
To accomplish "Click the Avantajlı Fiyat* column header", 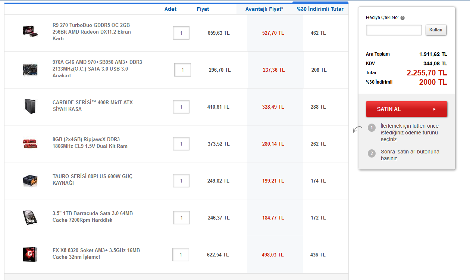I will click(x=264, y=9).
